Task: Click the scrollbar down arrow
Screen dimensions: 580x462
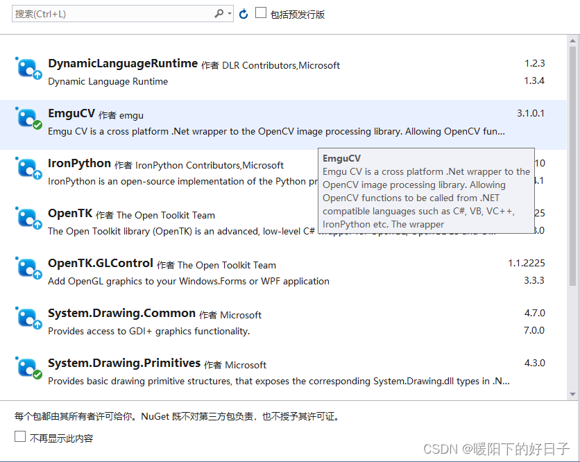Action: tap(572, 394)
